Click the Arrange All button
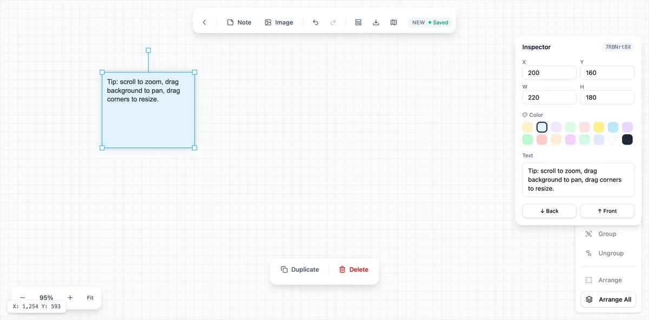Screen dimensions: 649x320 608,299
